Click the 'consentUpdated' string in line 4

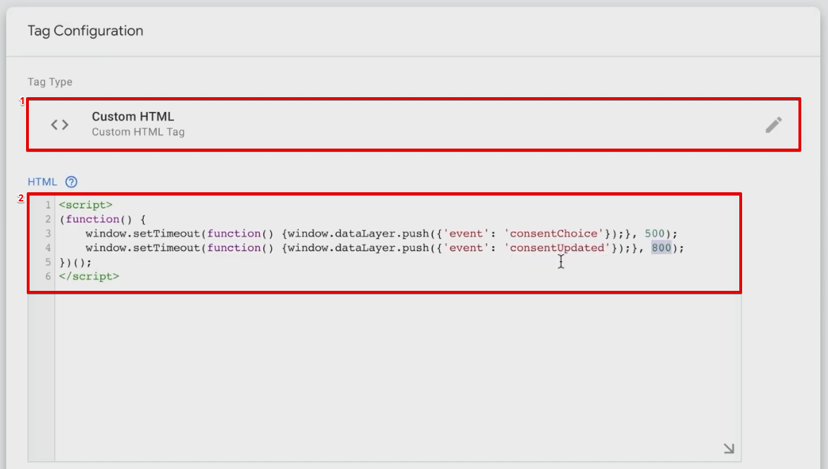557,248
